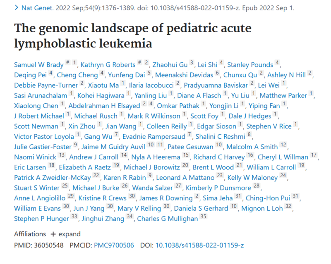Open author Patrick A Zweidler-McKay
This screenshot has height=264, width=331.
coord(53,178)
